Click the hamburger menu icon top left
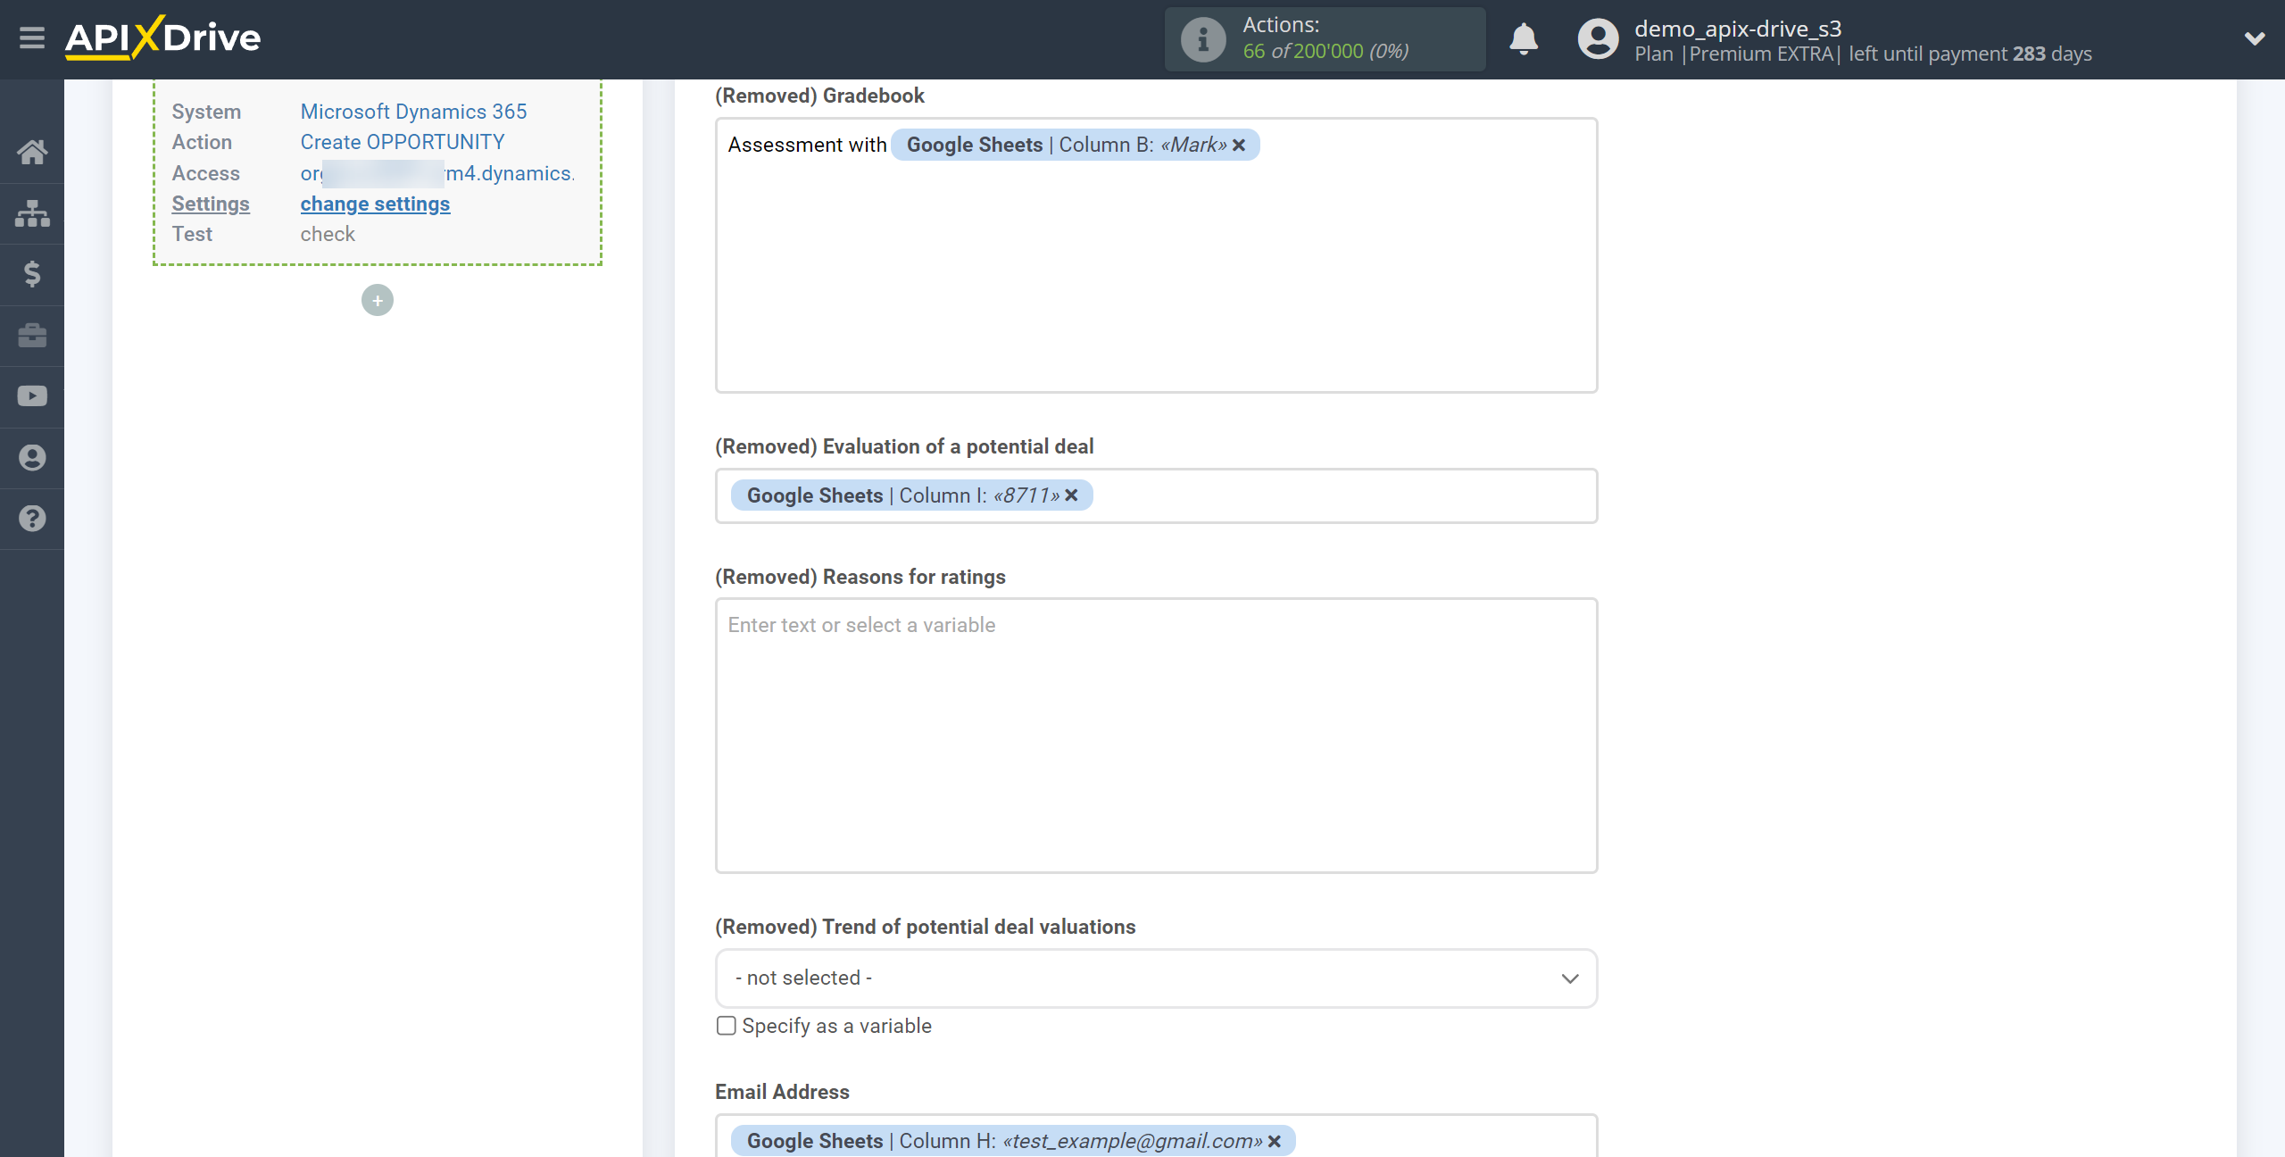 pos(29,37)
